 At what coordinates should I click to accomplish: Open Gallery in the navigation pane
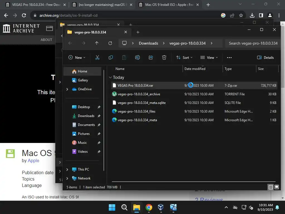coord(82,80)
